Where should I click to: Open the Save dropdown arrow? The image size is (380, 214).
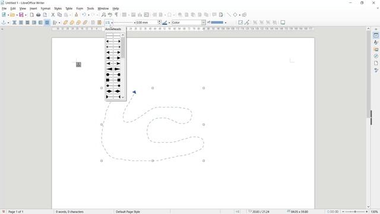point(26,15)
